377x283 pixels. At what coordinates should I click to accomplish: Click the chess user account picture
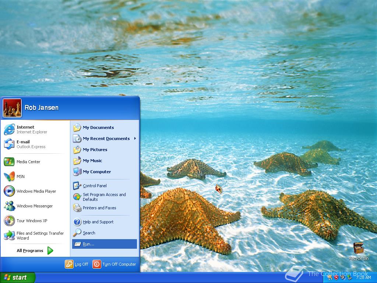(x=12, y=108)
